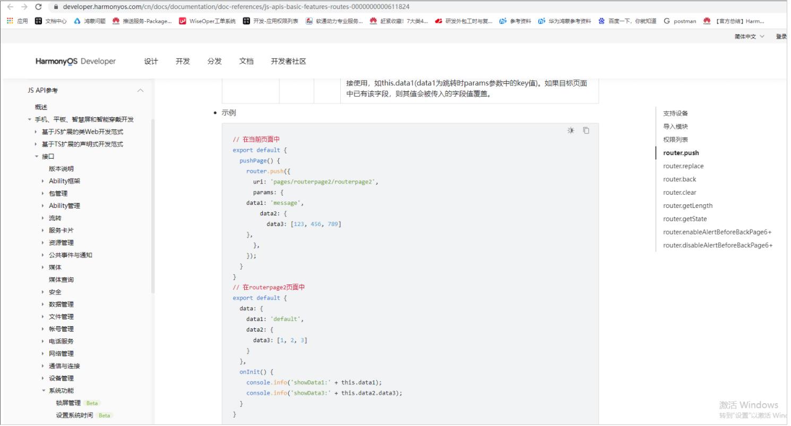Viewport: 791px width, 426px height.
Task: Jump to 权限列表 section
Action: (x=675, y=140)
